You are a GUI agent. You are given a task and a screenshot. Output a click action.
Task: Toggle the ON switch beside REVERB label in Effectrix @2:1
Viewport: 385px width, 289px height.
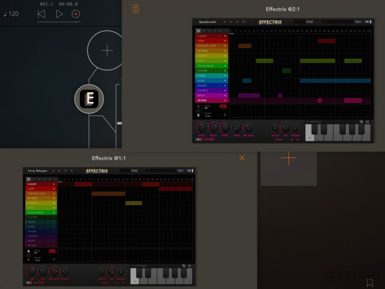click(x=199, y=140)
